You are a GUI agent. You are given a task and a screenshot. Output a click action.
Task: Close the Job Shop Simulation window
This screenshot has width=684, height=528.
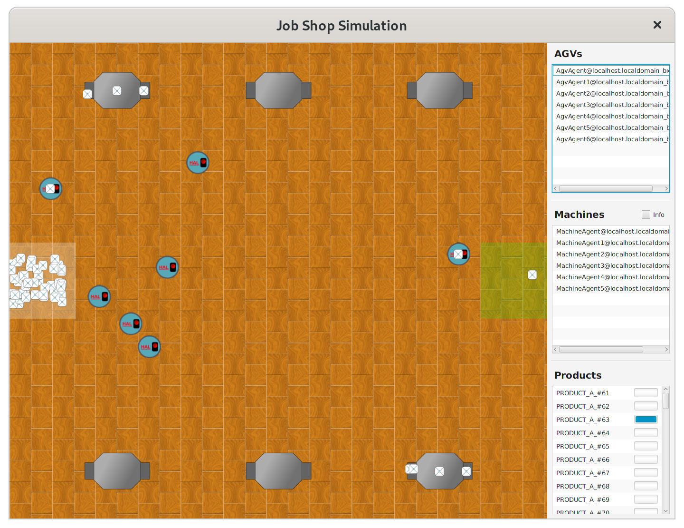(657, 25)
